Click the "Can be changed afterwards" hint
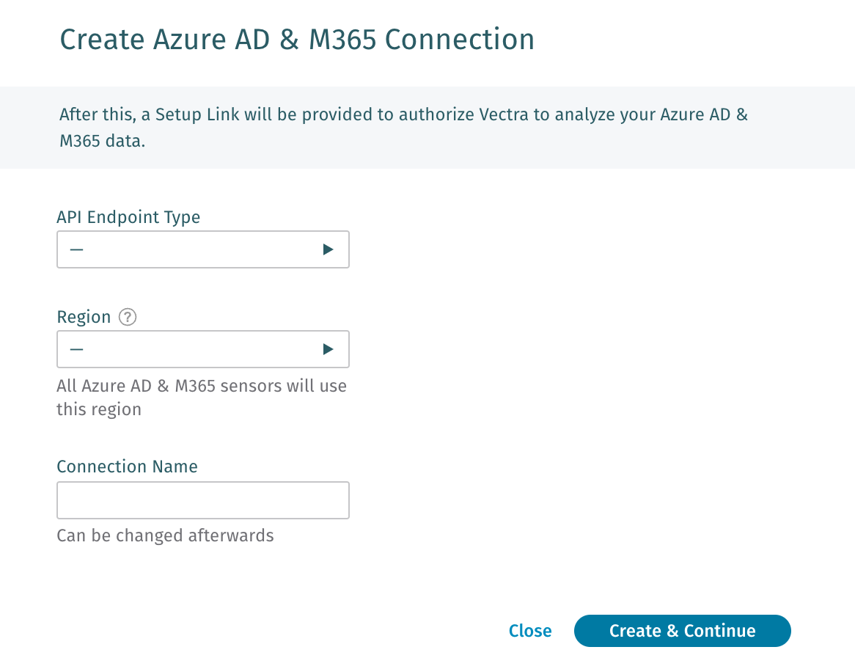Viewport: 855px width, 669px height. [165, 535]
